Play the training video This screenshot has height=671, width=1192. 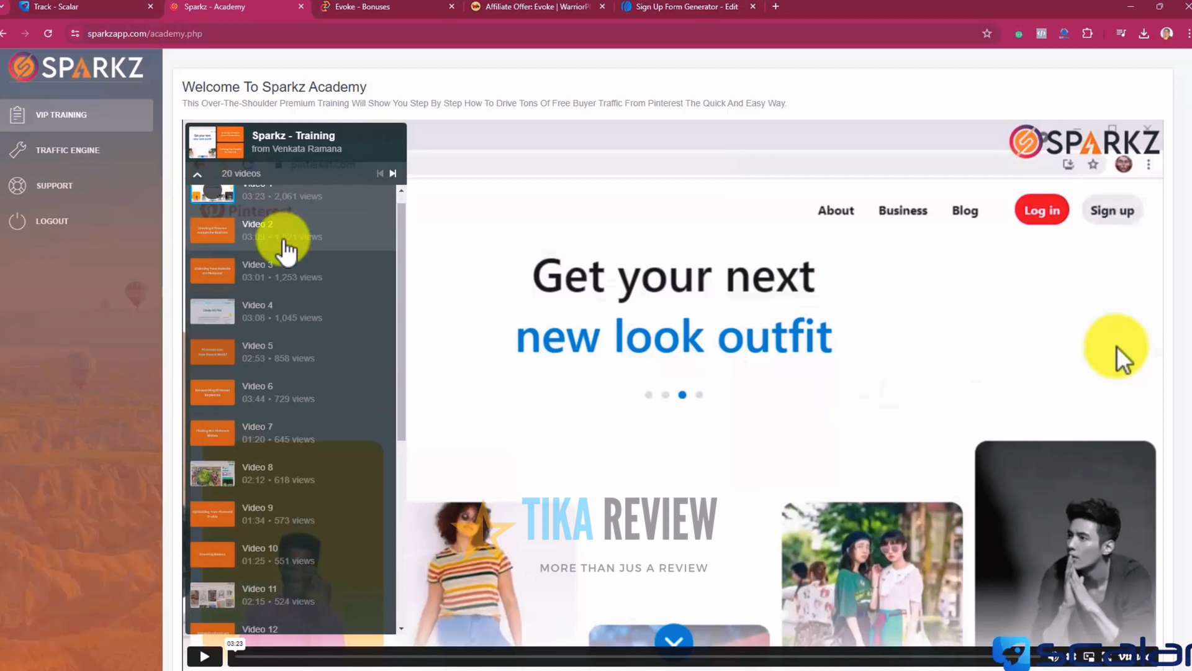click(x=204, y=657)
